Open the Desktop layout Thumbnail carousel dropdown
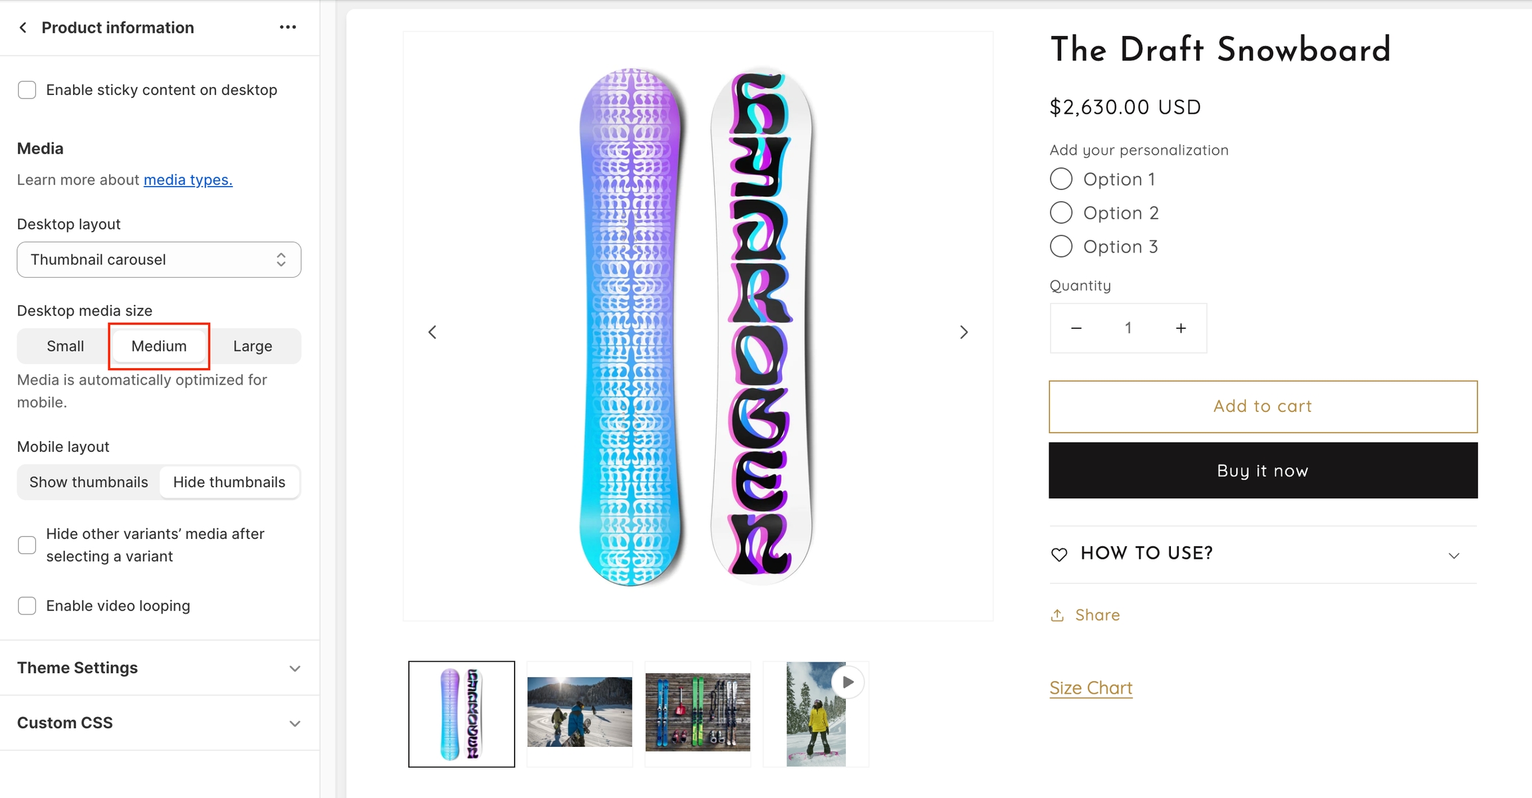The image size is (1532, 798). click(159, 259)
